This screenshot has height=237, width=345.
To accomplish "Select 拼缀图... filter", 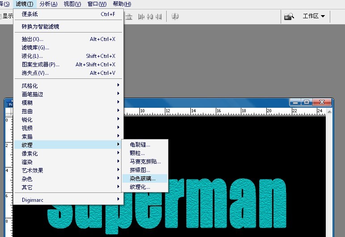I will click(145, 170).
